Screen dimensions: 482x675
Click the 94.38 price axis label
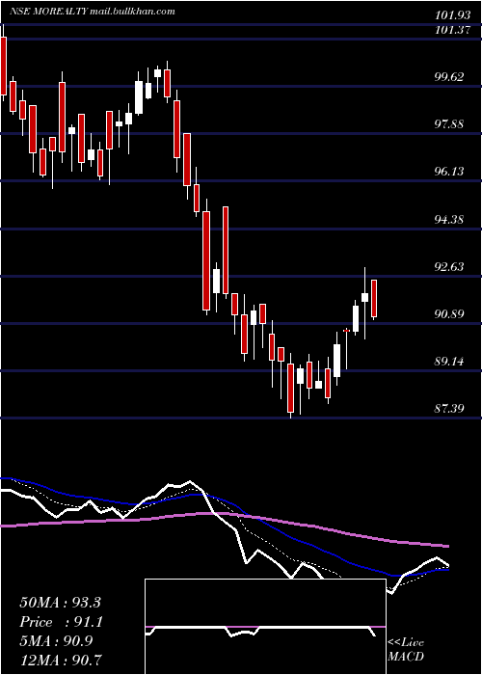coord(450,220)
